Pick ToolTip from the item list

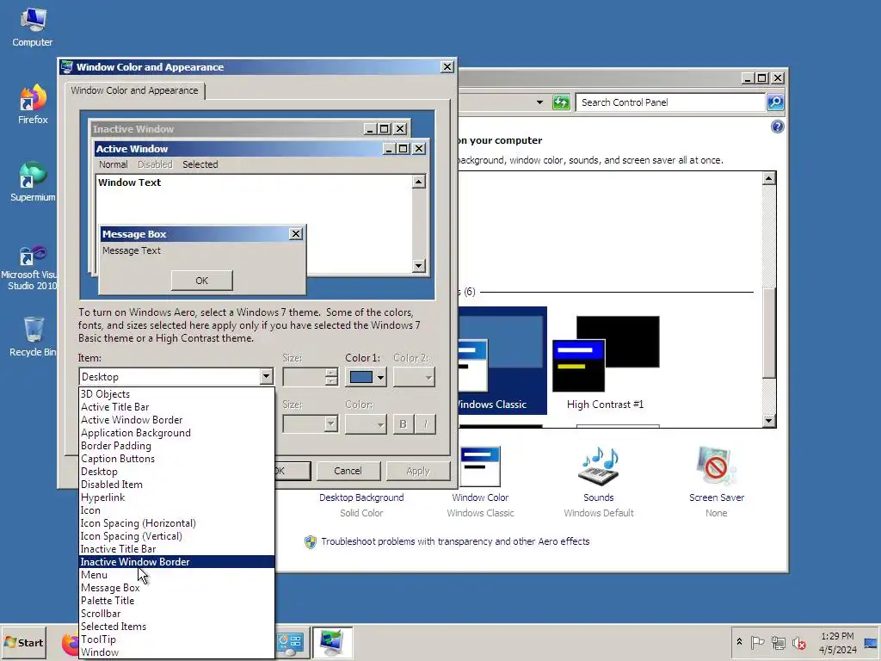[x=177, y=639]
